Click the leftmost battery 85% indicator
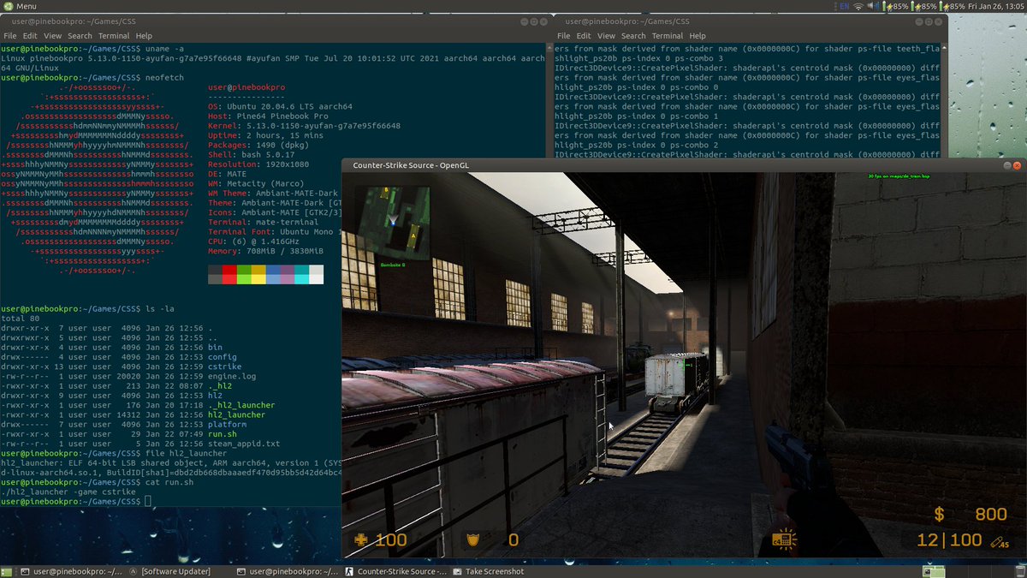This screenshot has width=1027, height=578. click(894, 6)
